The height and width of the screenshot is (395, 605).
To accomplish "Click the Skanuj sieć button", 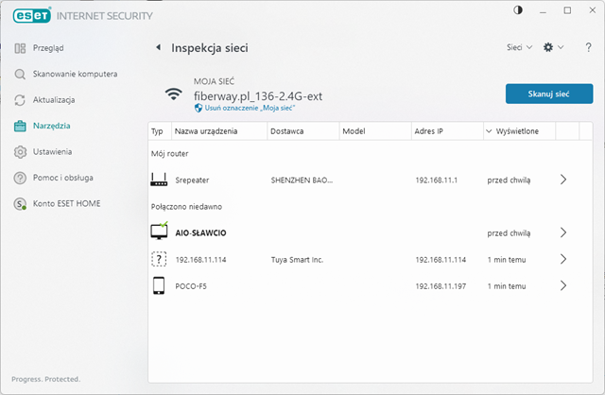I will (549, 94).
